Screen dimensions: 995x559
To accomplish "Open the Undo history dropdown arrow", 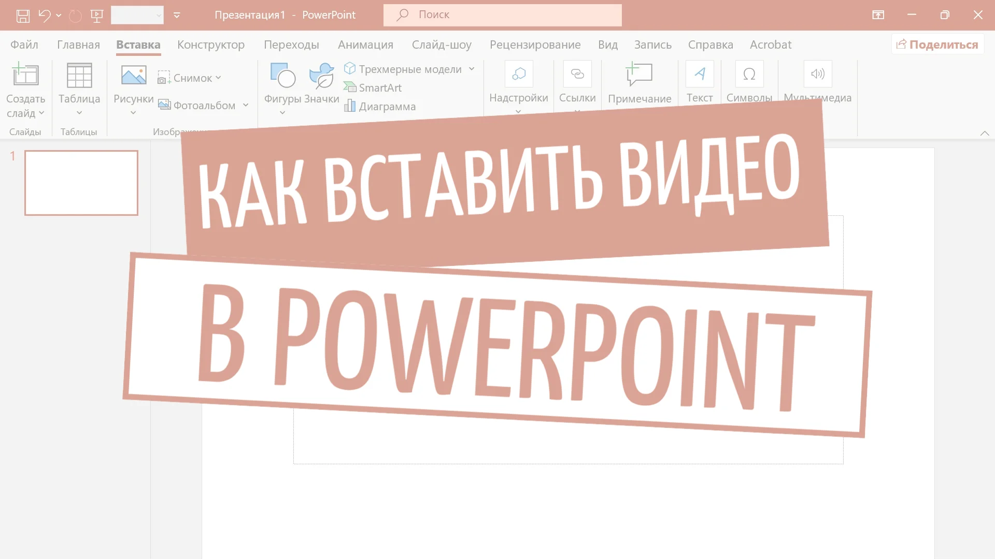I will [x=59, y=16].
